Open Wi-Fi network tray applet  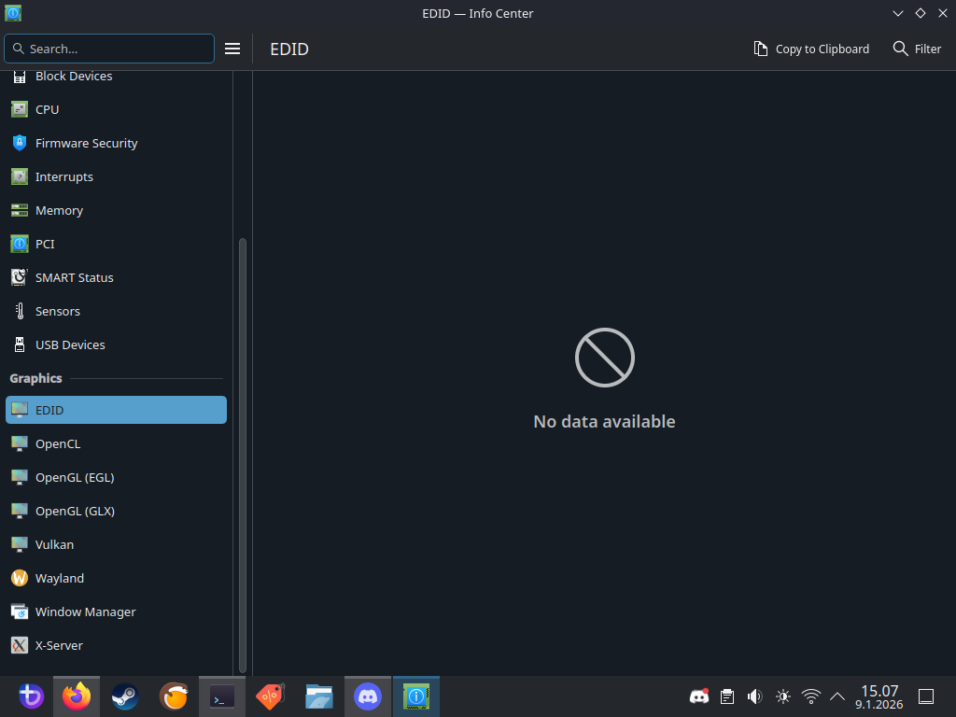(811, 696)
